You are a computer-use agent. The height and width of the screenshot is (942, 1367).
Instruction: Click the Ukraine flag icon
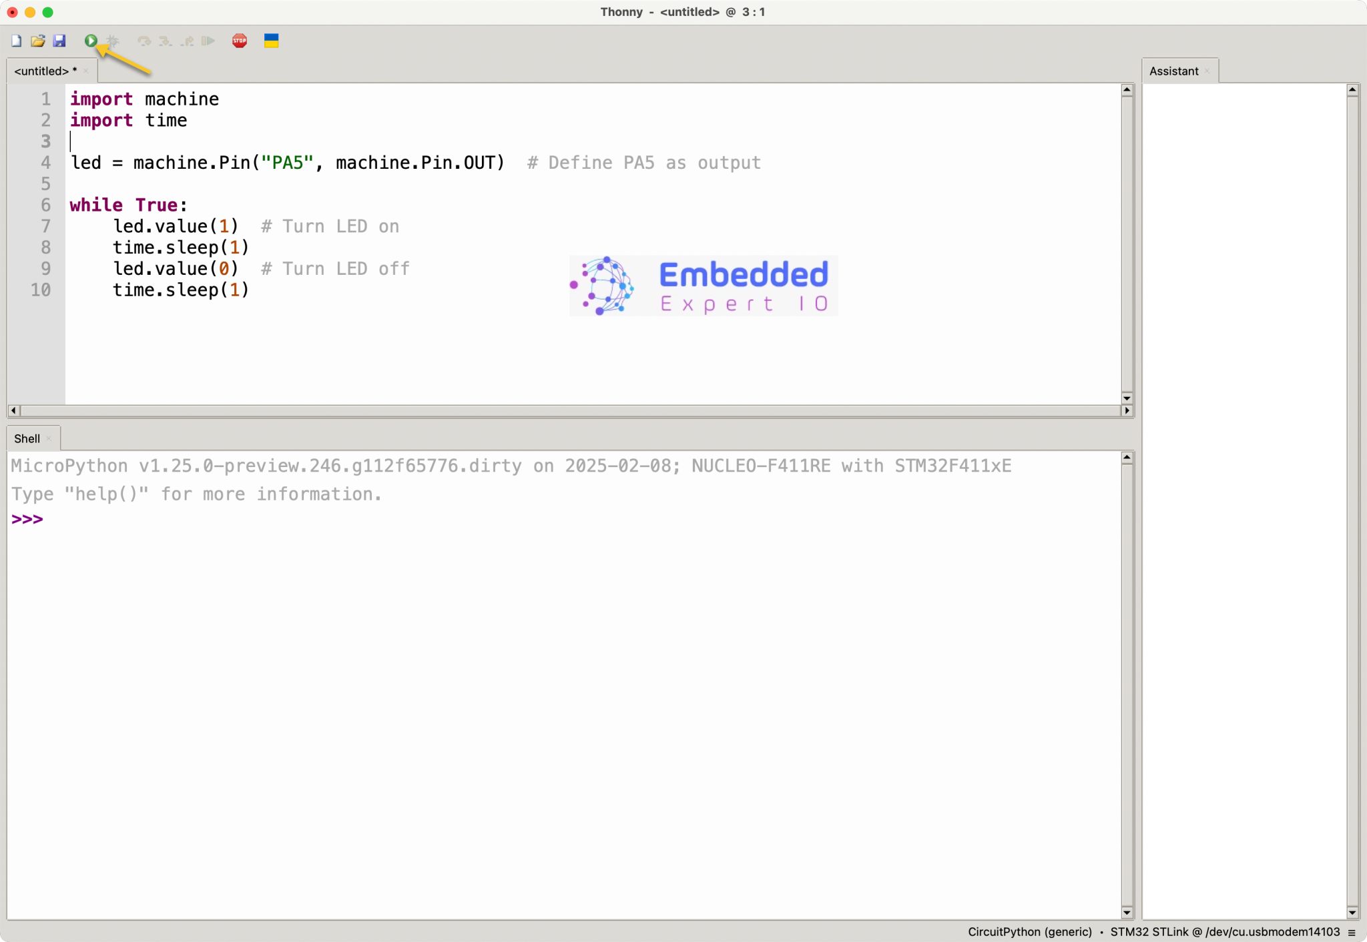pyautogui.click(x=271, y=41)
